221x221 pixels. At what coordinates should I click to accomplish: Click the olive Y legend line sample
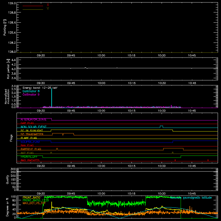[x=33, y=10]
